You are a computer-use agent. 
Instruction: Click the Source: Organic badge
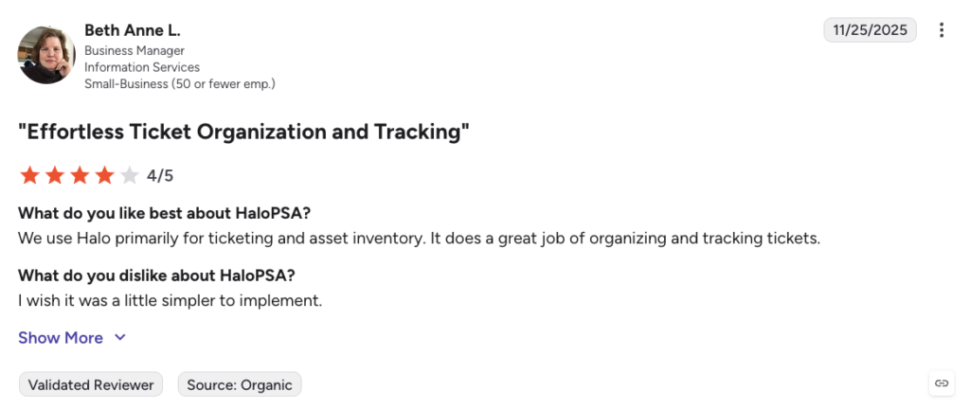coord(240,384)
